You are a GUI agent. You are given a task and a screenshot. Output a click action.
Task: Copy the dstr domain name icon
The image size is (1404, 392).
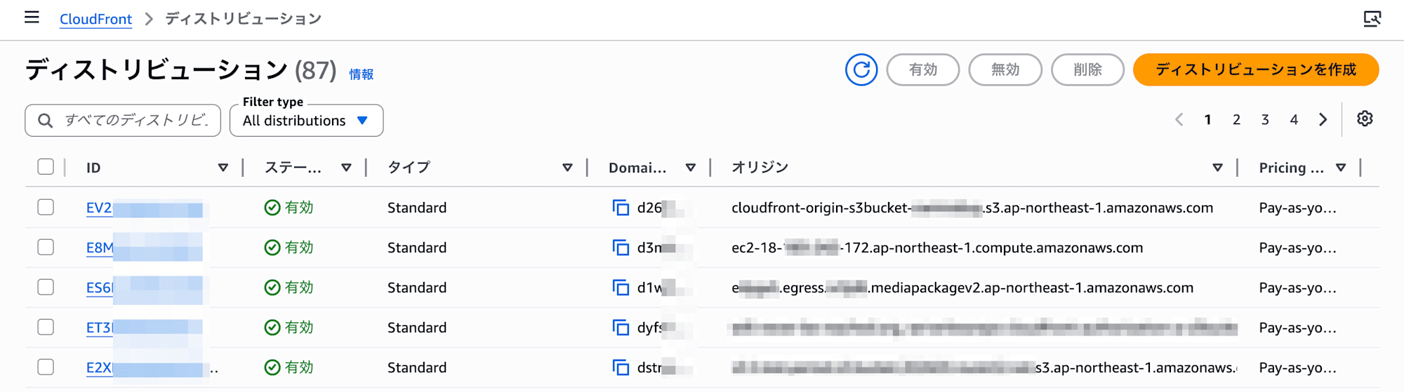click(621, 367)
